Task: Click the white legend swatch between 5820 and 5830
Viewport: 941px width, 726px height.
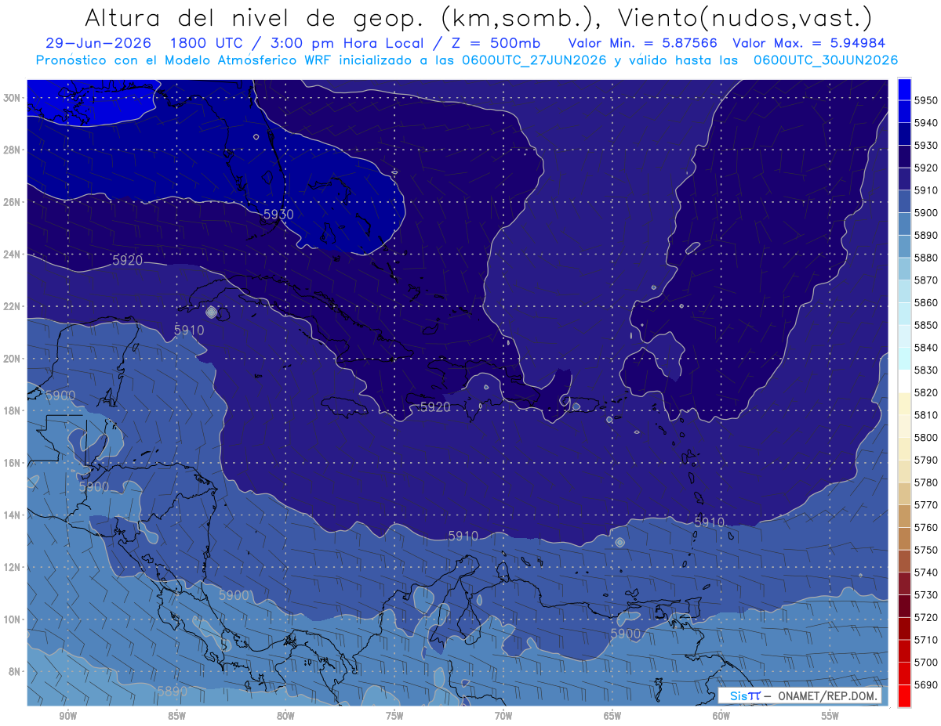Action: pos(904,381)
